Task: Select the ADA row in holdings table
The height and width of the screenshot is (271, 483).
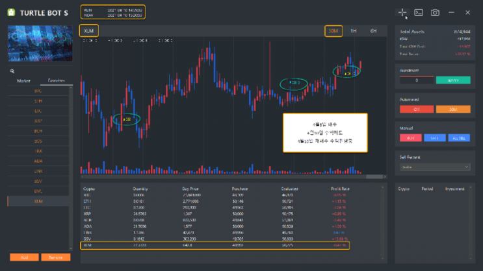Action: (x=215, y=226)
